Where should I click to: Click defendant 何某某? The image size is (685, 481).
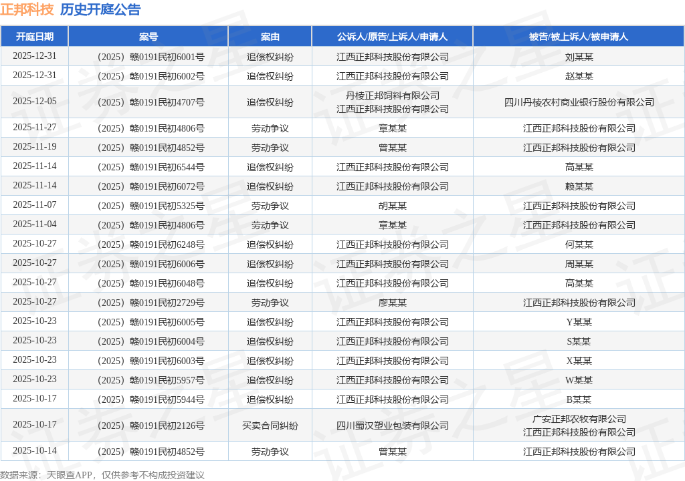pyautogui.click(x=579, y=245)
